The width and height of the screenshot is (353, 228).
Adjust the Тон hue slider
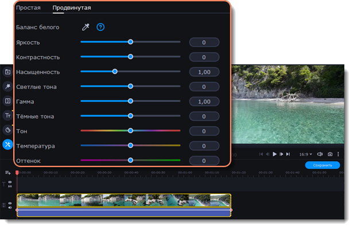130,131
